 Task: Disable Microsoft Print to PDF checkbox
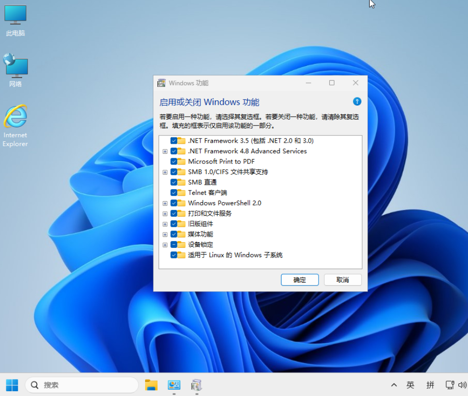point(174,162)
